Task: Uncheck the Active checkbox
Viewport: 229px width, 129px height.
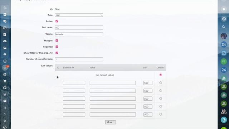Action: coord(57,21)
